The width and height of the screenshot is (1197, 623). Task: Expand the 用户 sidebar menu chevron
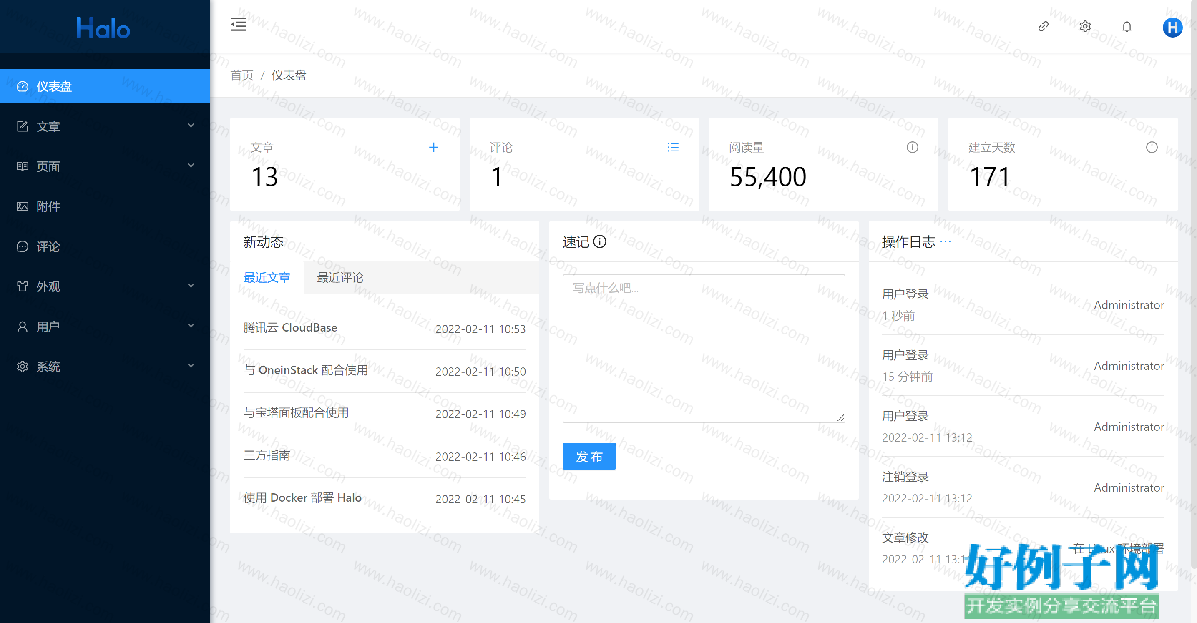191,325
